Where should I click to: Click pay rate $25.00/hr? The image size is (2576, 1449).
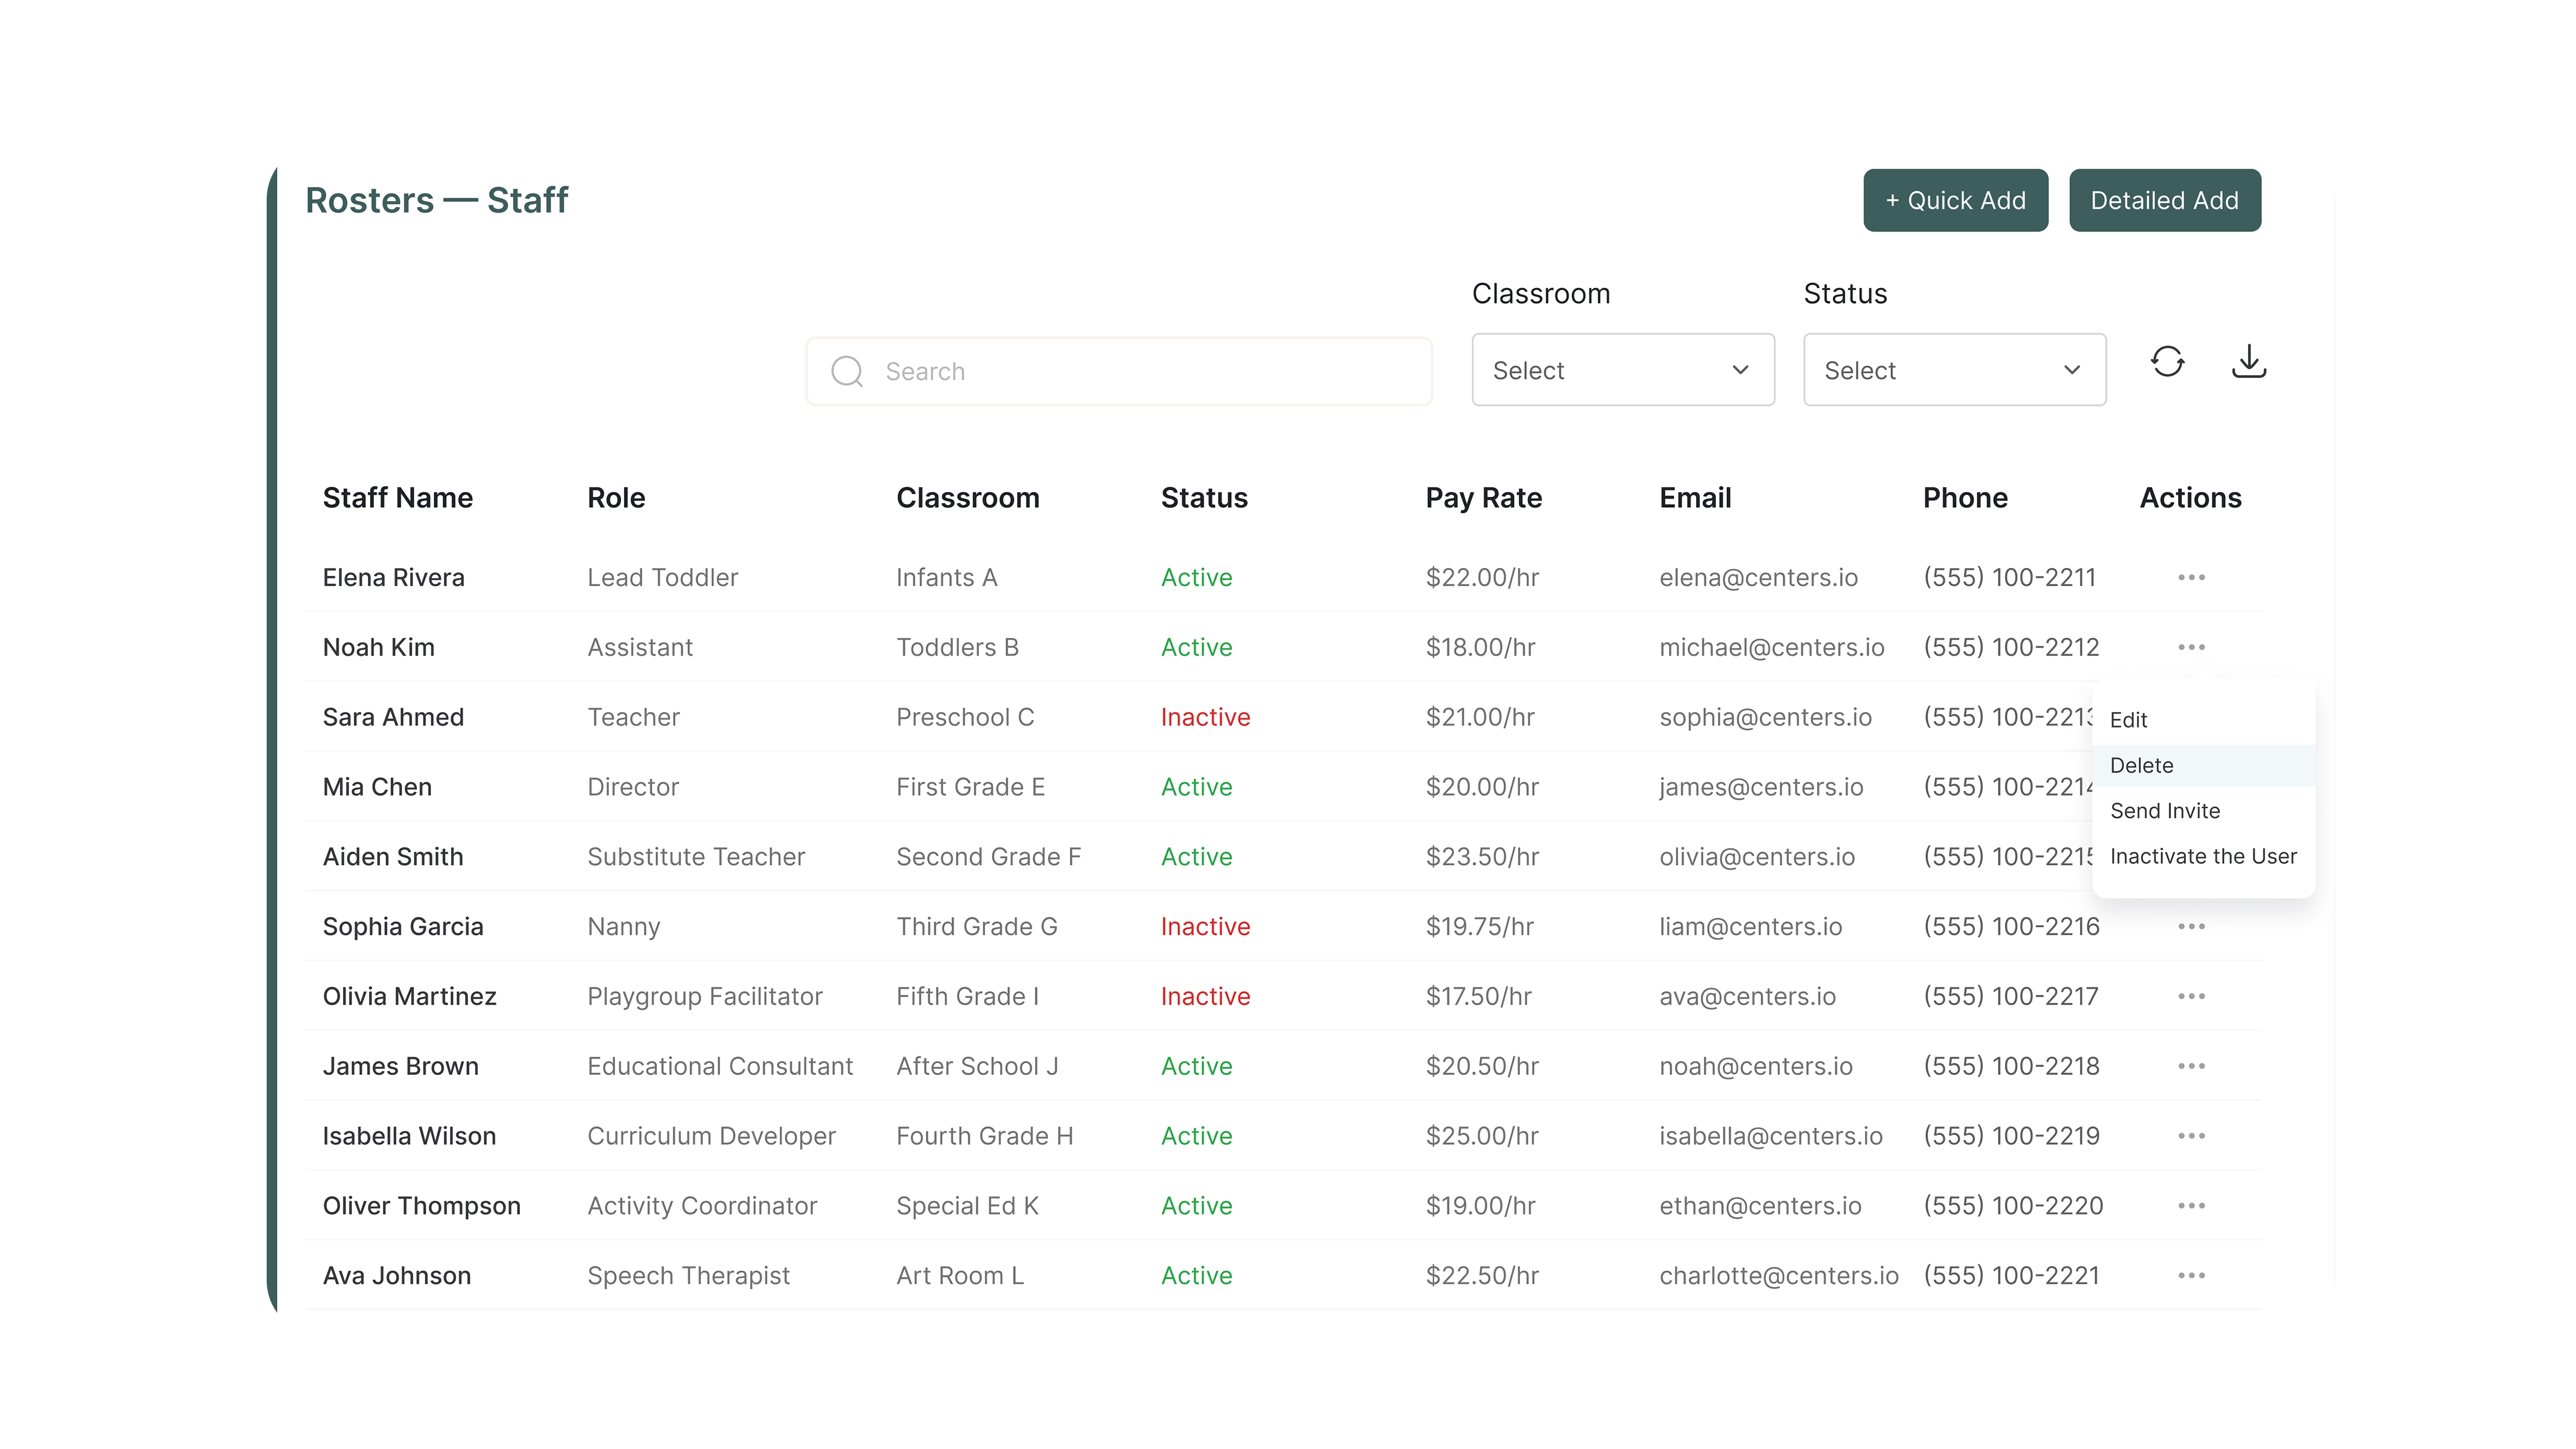click(1482, 1137)
